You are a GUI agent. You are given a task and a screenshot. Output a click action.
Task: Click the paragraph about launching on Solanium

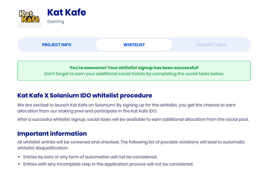pyautogui.click(x=126, y=108)
